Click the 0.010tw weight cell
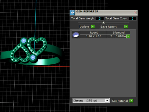The height and width of the screenshot is (112, 149). tap(121, 36)
